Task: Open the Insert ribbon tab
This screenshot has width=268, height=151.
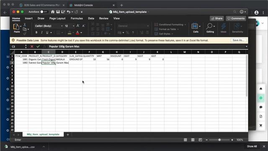Action: tap(28, 18)
